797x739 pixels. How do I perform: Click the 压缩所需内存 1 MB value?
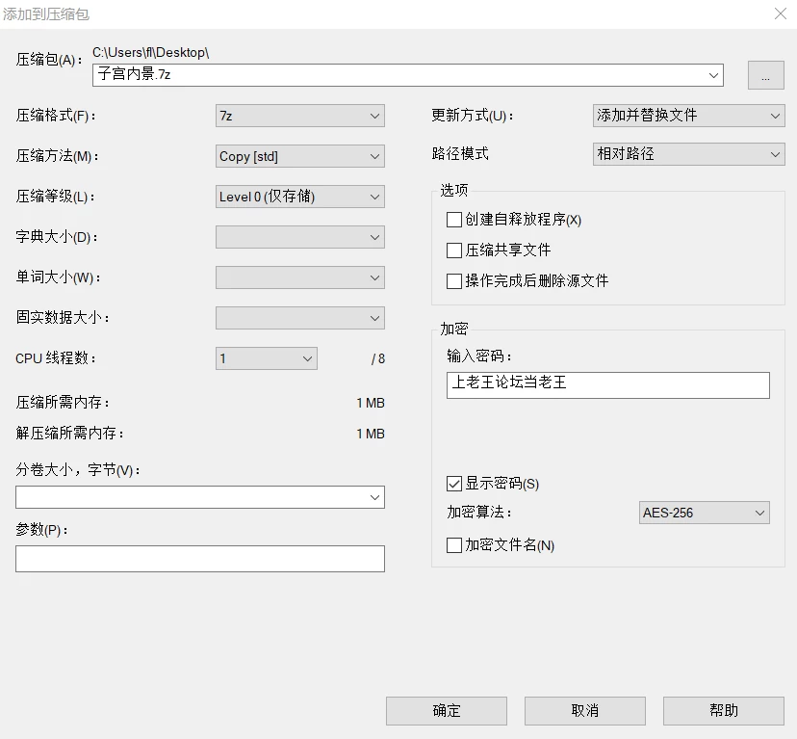(x=371, y=403)
